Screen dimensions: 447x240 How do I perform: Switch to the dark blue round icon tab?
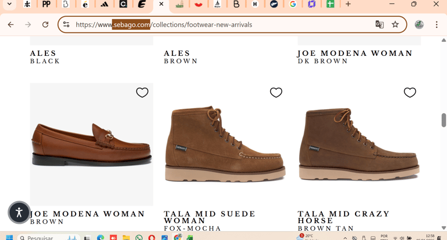274,4
